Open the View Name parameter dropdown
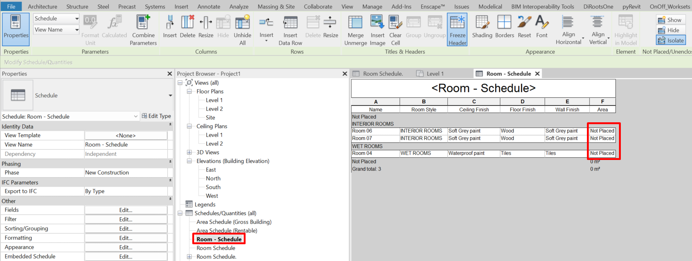 [56, 29]
